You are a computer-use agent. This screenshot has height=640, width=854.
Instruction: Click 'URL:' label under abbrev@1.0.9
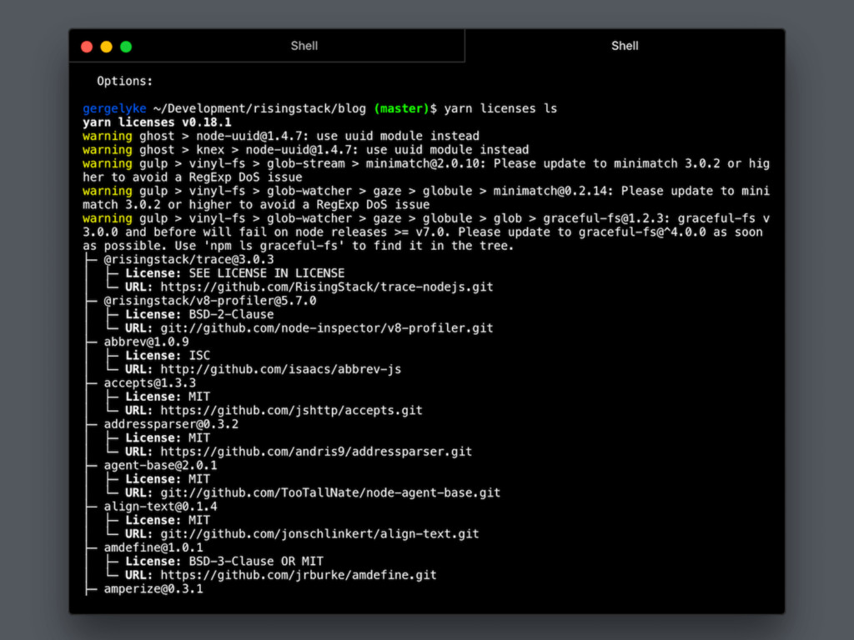coord(139,369)
